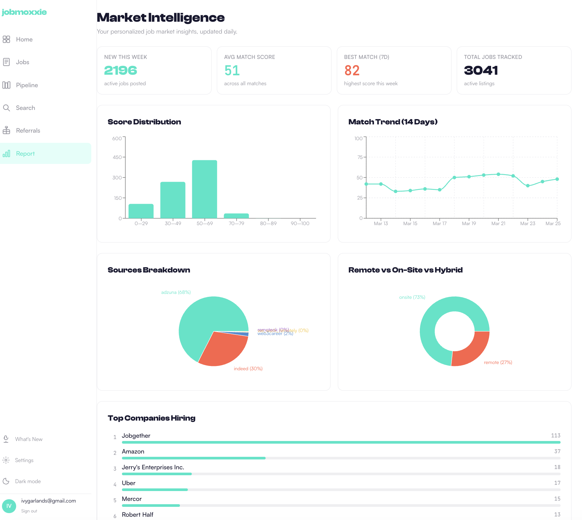Click the jobmoxxie logo
582x520 pixels.
click(24, 12)
